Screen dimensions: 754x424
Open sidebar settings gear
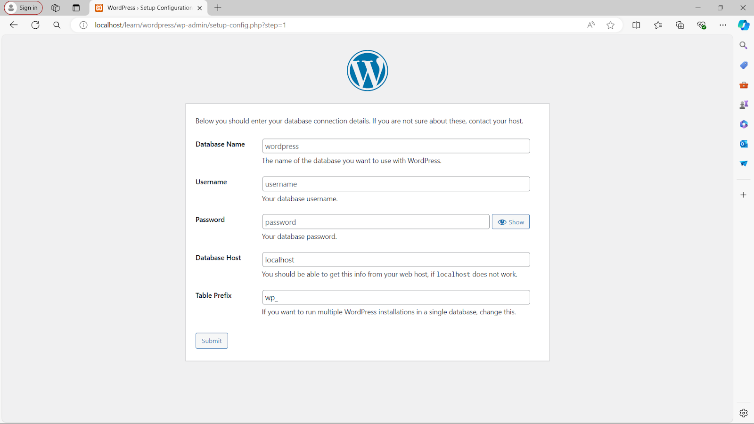click(x=744, y=413)
